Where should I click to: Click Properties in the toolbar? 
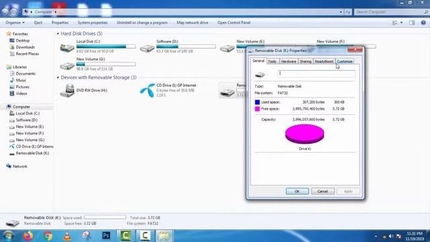[60, 22]
